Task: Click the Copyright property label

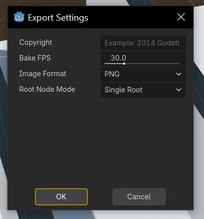Action: 36,42
